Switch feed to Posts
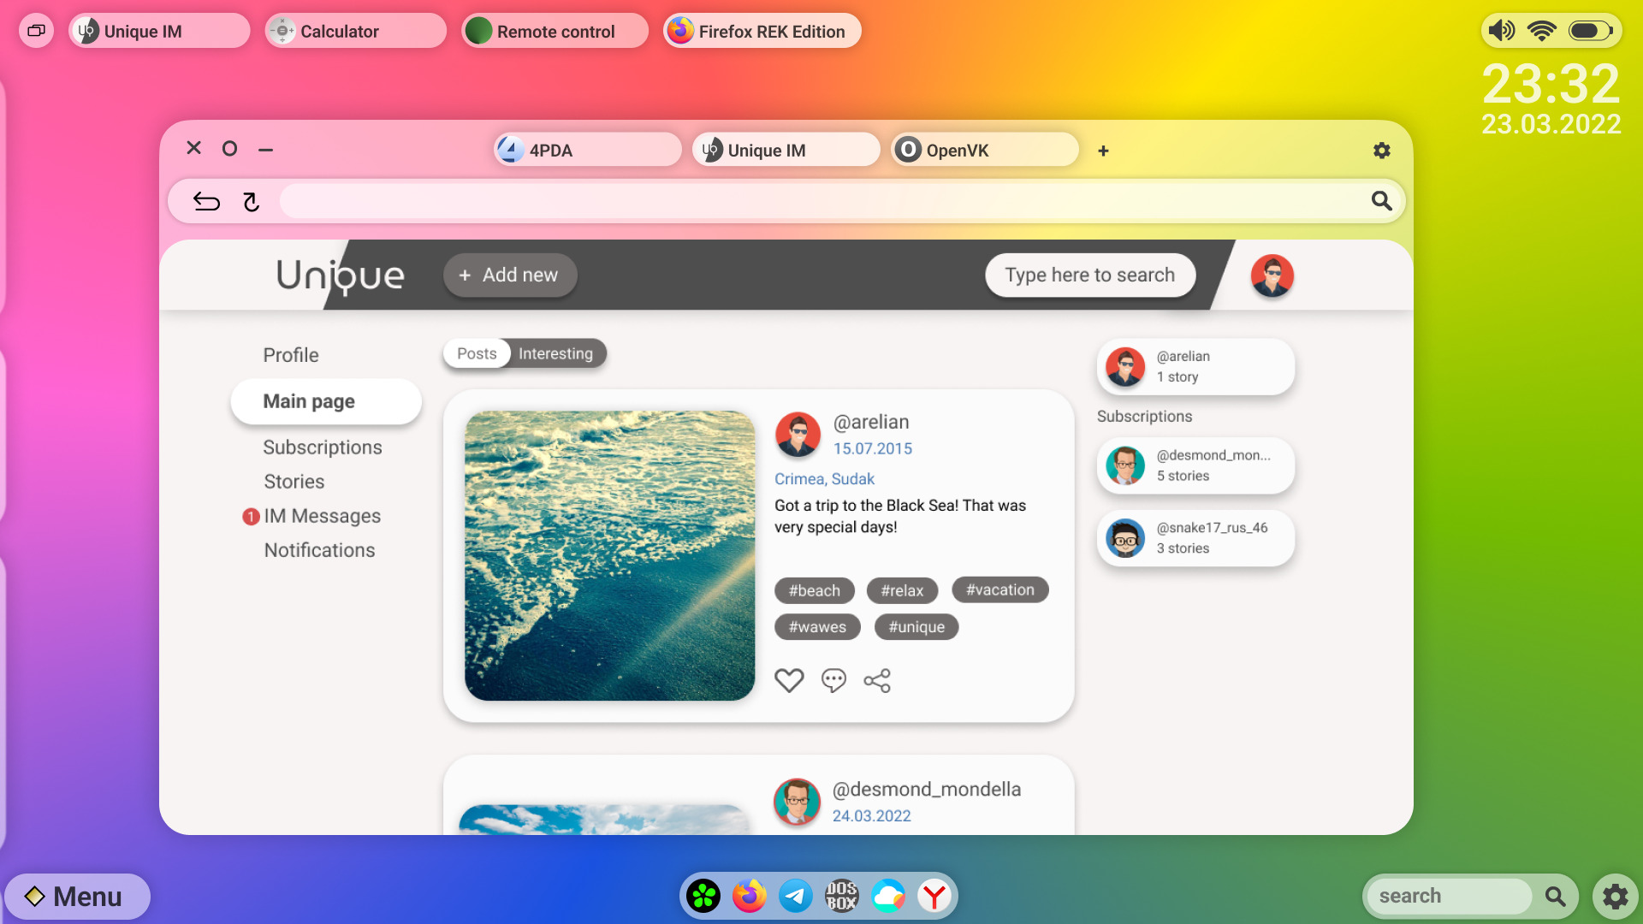Image resolution: width=1643 pixels, height=924 pixels. coord(477,353)
